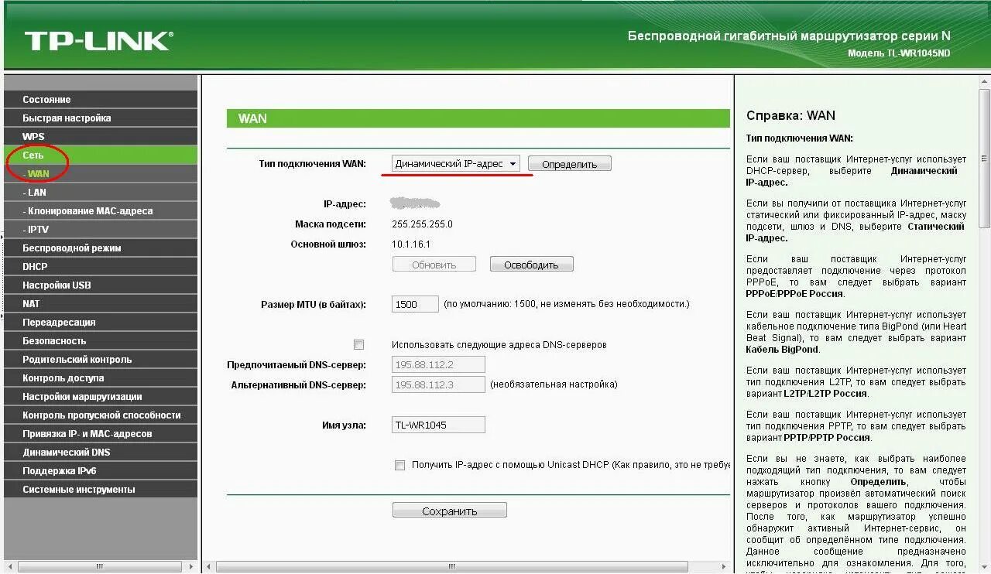
Task: Select the WPS sidebar item
Action: coord(101,137)
